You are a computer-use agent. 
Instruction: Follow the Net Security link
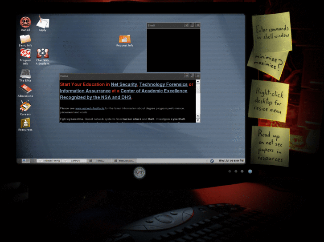pos(124,84)
